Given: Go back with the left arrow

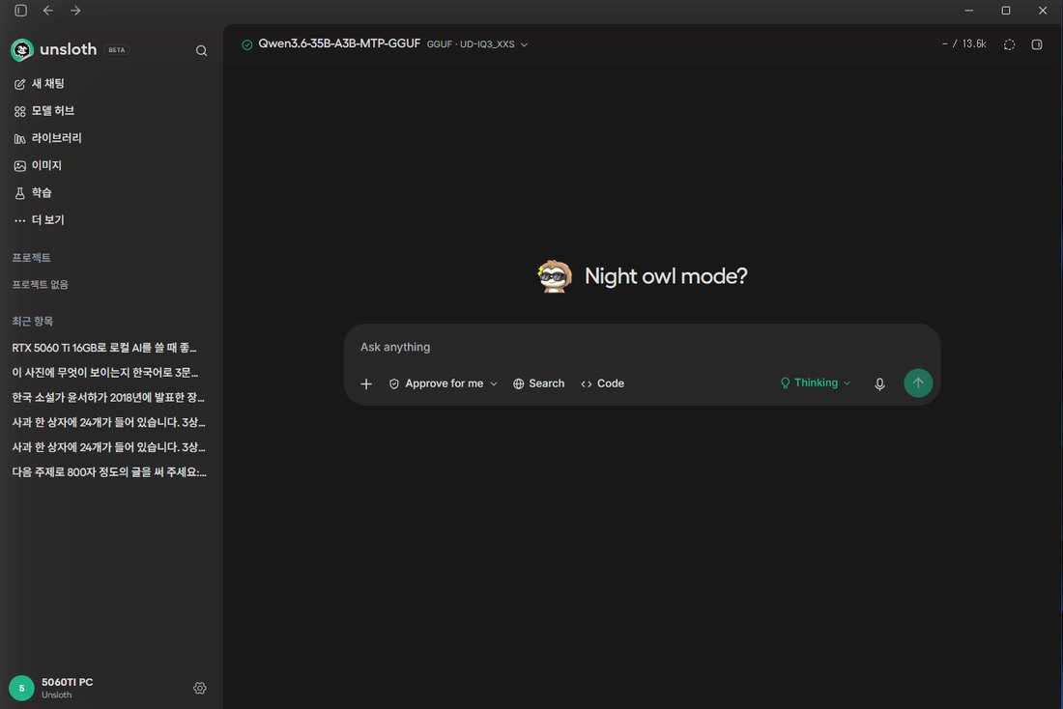Looking at the screenshot, I should (x=48, y=11).
